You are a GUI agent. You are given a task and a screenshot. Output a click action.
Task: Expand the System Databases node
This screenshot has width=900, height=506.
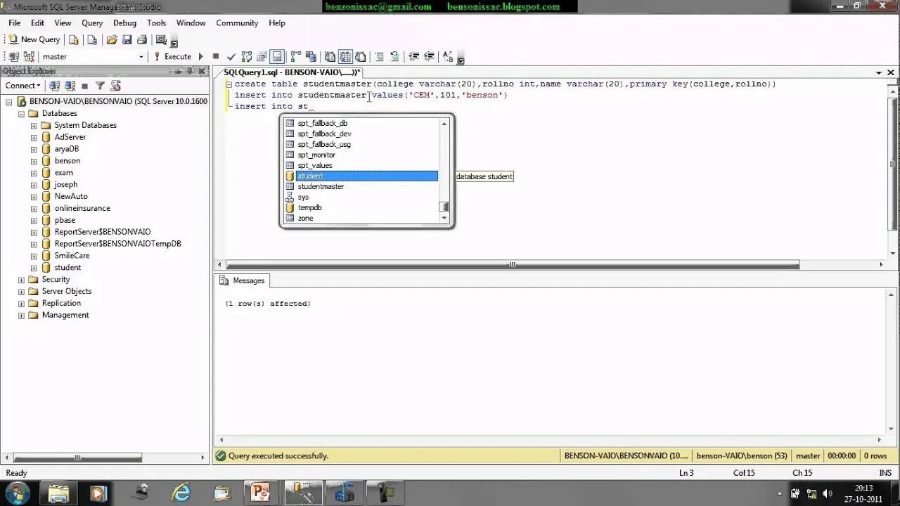(x=34, y=126)
